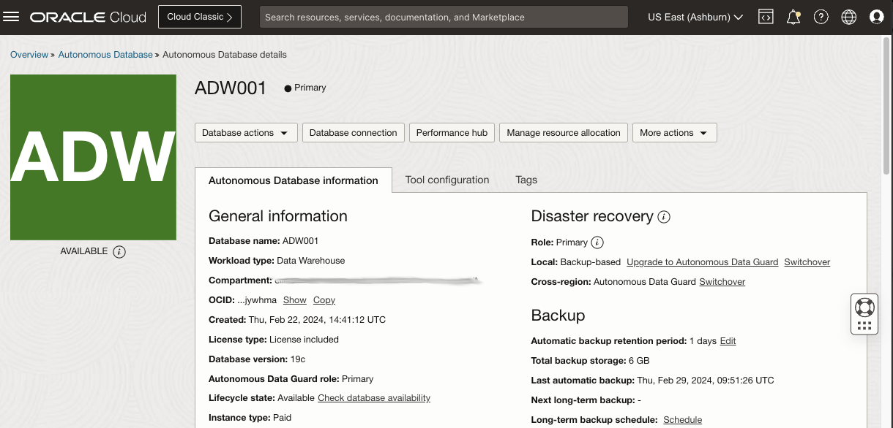Open the hamburger navigation menu

12,17
